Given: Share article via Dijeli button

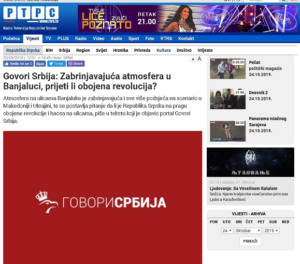Looking at the screenshot, I should coord(40,64).
